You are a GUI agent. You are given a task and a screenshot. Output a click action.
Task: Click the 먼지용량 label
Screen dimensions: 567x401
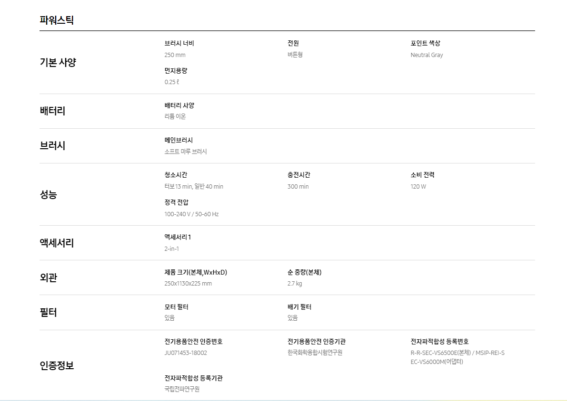(176, 71)
